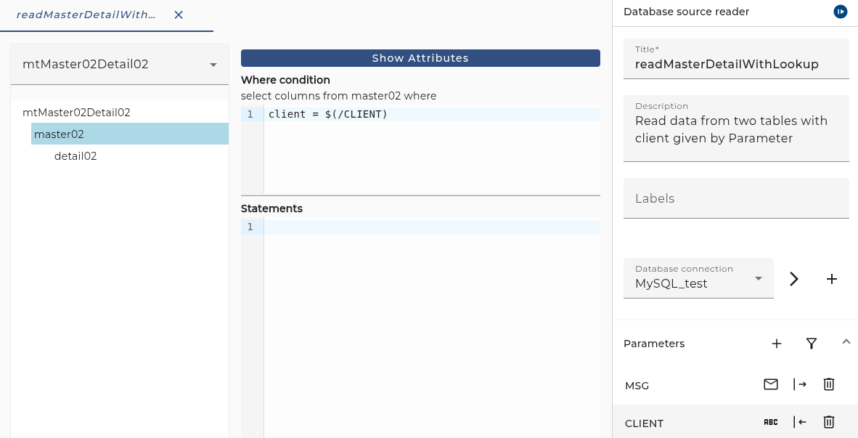
Task: Collapse the Parameters section
Action: (x=846, y=341)
